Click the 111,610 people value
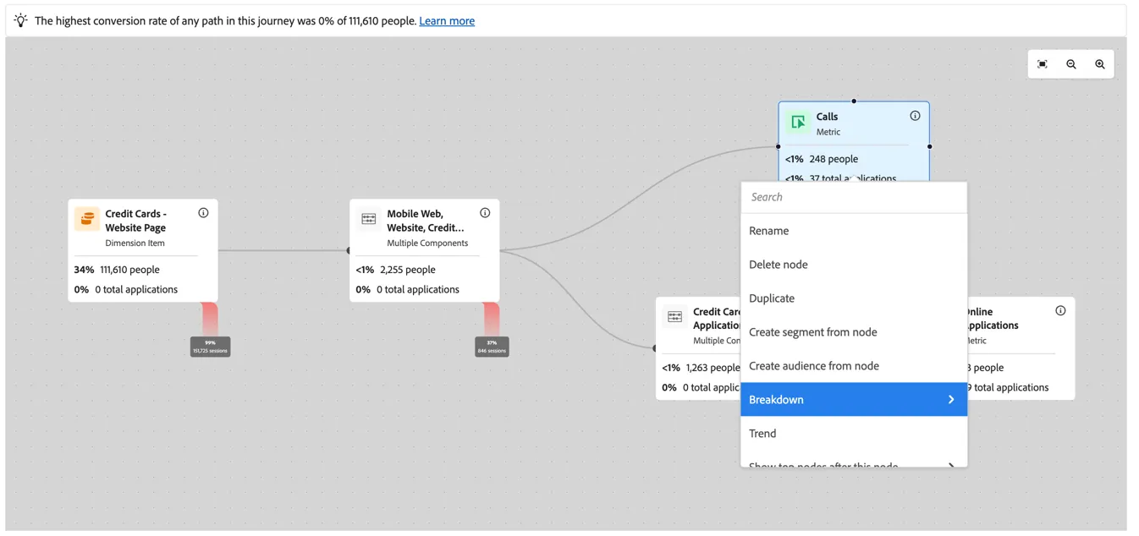 tap(129, 270)
